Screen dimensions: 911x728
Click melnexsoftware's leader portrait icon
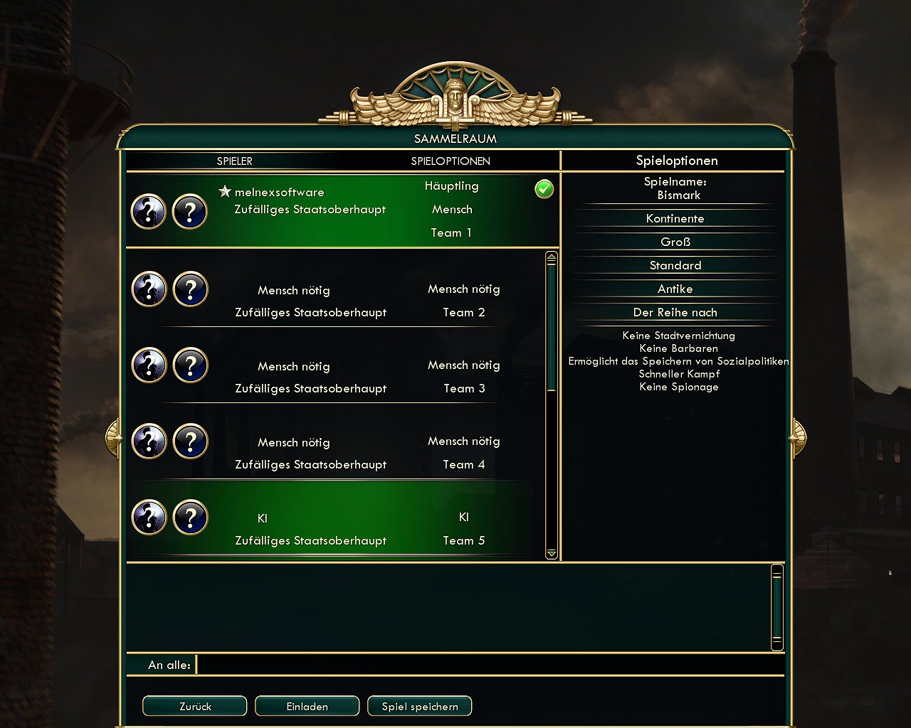[149, 212]
